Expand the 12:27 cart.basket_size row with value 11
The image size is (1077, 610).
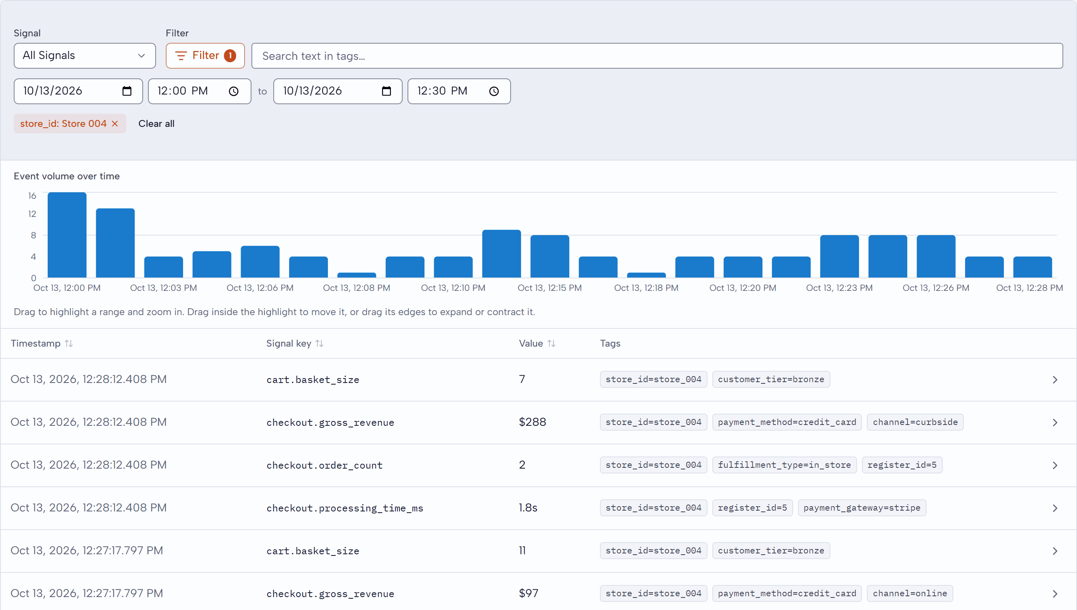pos(1055,551)
